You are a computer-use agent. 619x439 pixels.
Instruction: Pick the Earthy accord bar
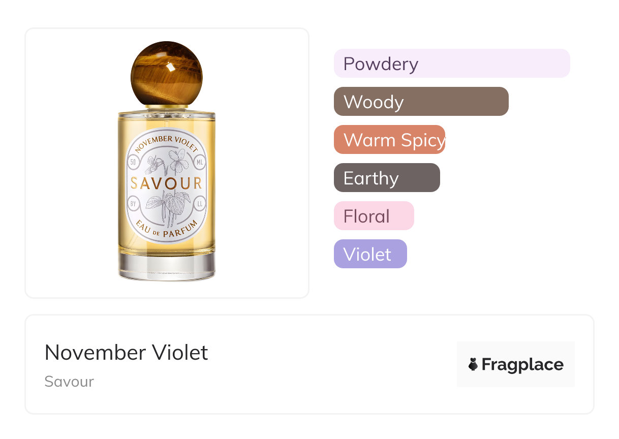click(x=387, y=178)
